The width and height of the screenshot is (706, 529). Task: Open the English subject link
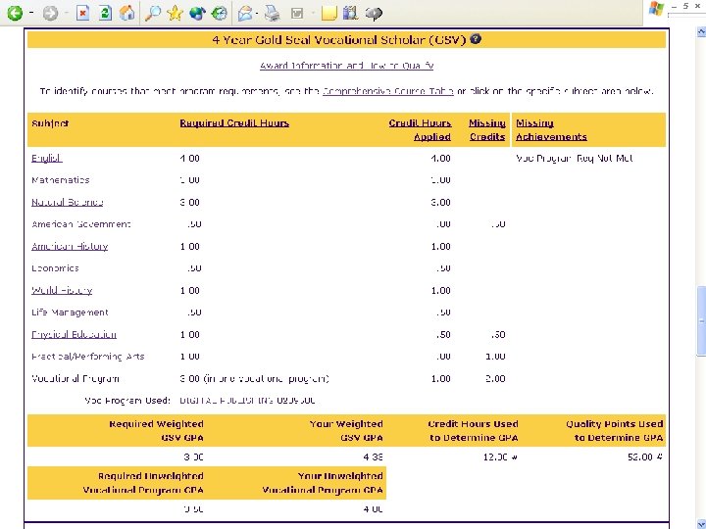(47, 158)
